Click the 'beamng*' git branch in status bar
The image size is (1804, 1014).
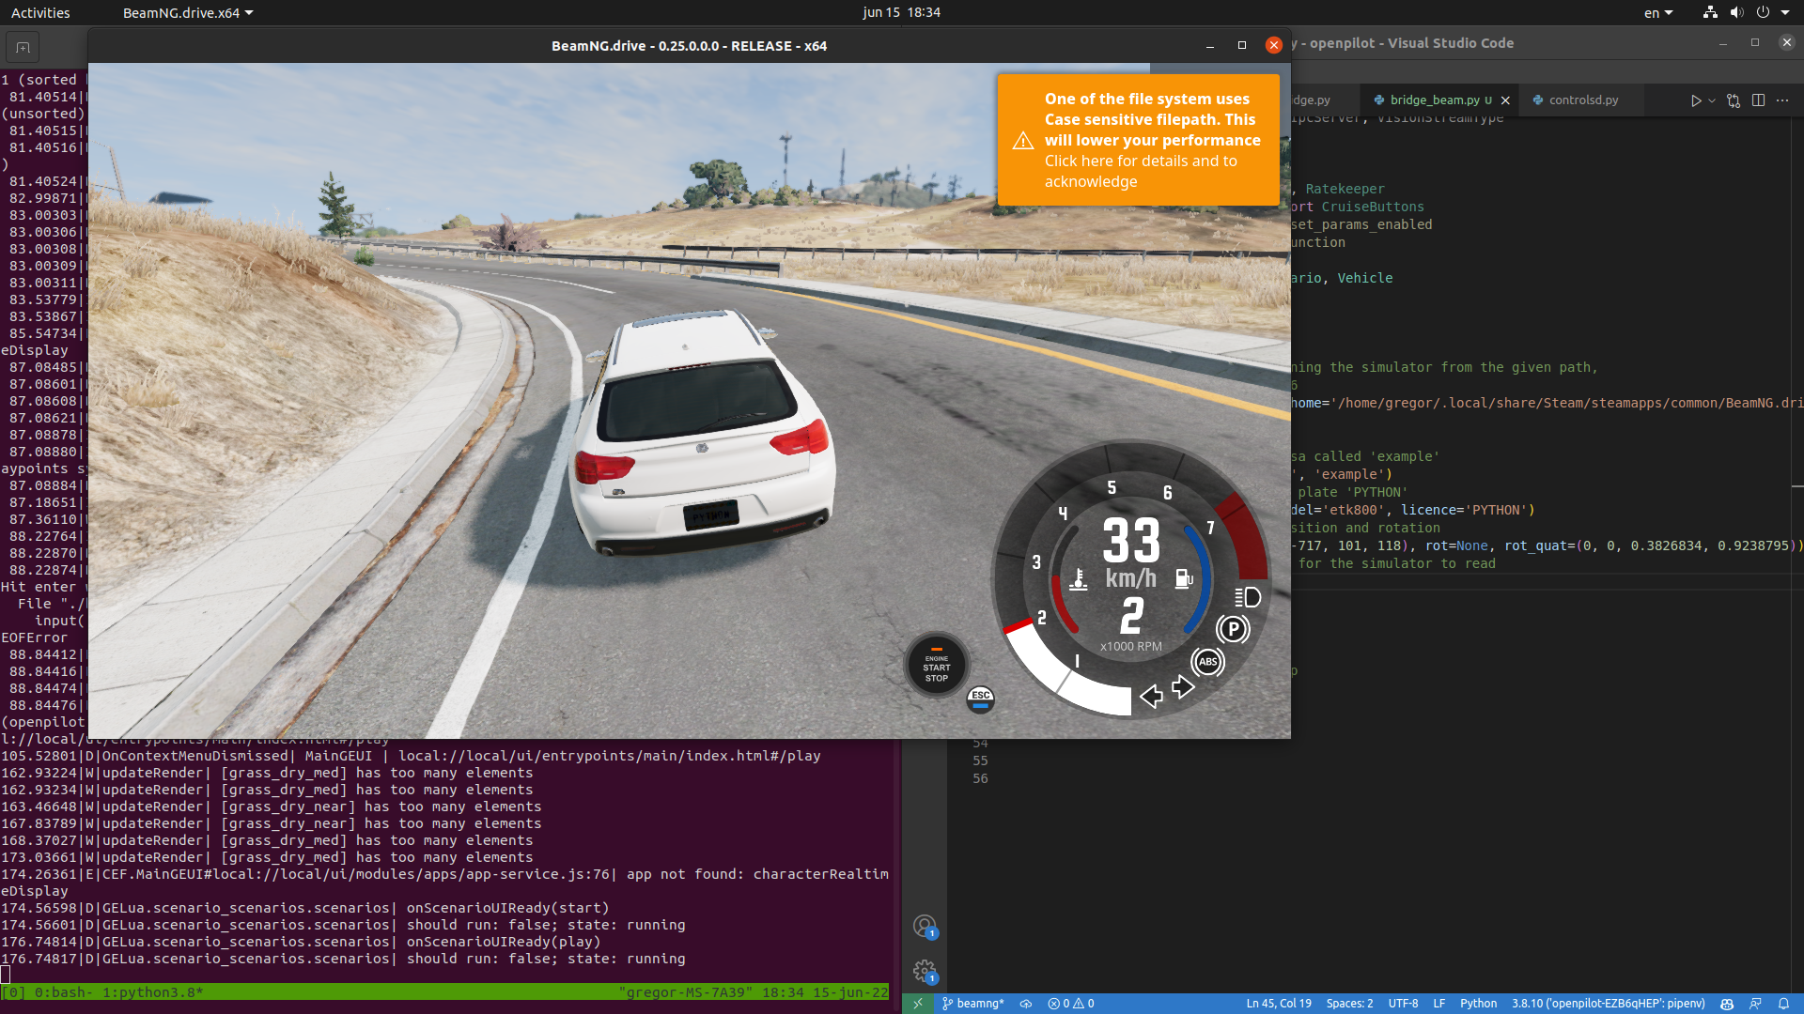click(973, 1004)
